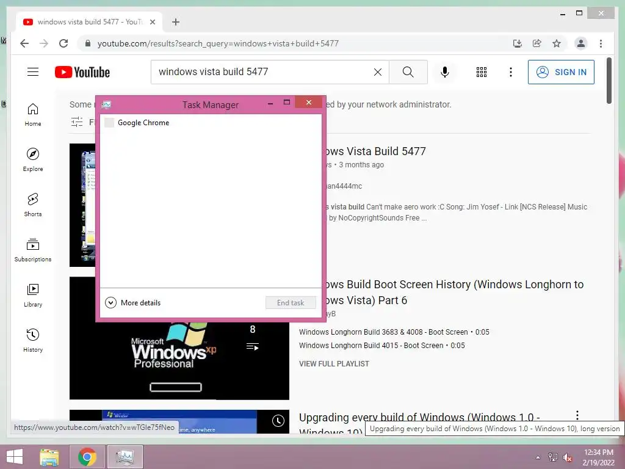The image size is (625, 469).
Task: Open Upgrading every build of Windows video
Action: coord(419,418)
